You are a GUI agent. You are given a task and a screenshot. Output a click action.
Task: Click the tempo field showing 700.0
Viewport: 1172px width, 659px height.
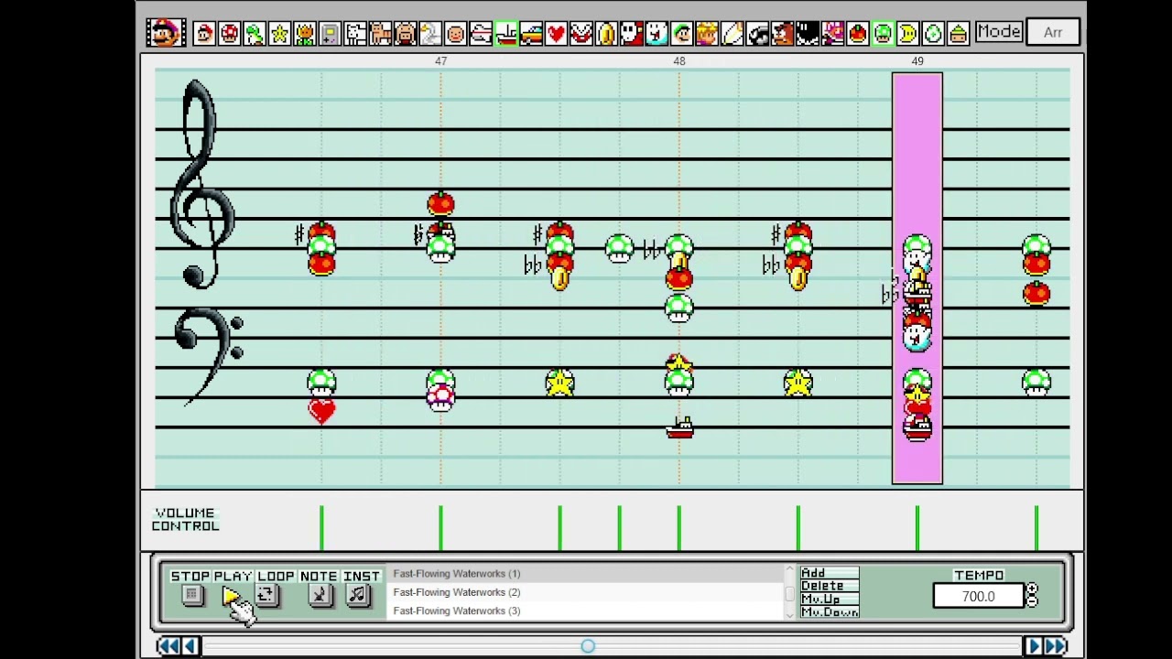coord(978,596)
